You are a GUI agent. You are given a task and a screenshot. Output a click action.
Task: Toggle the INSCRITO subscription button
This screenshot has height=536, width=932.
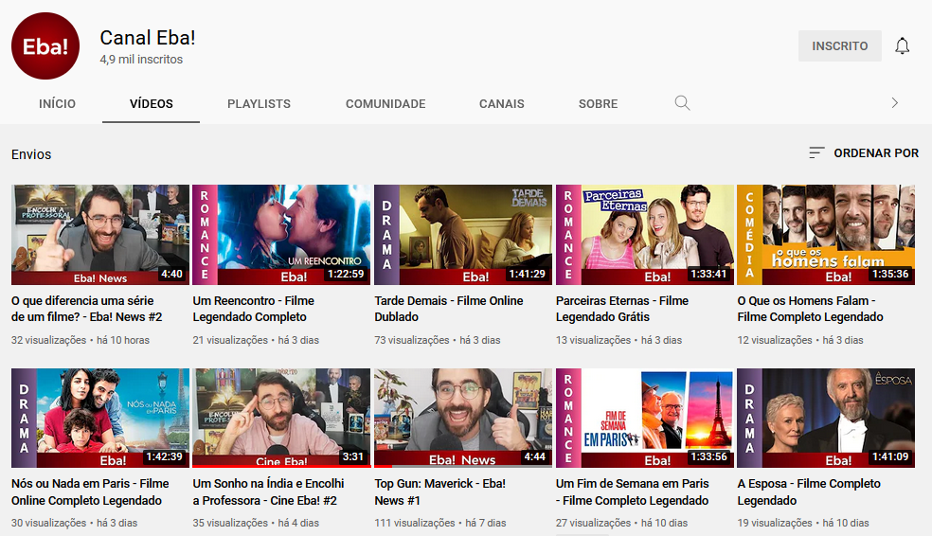(839, 46)
